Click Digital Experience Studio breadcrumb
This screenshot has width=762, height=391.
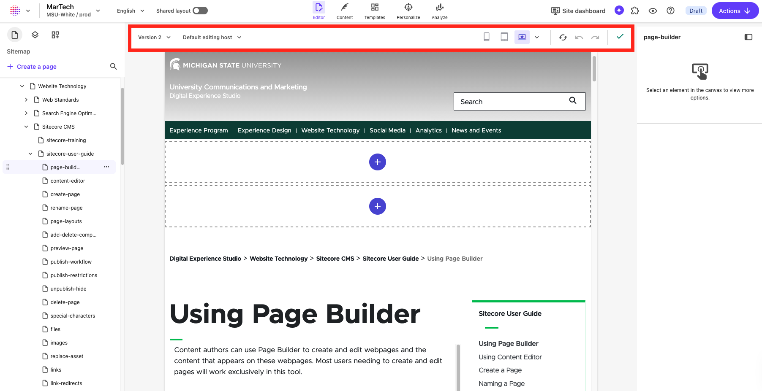[205, 259]
